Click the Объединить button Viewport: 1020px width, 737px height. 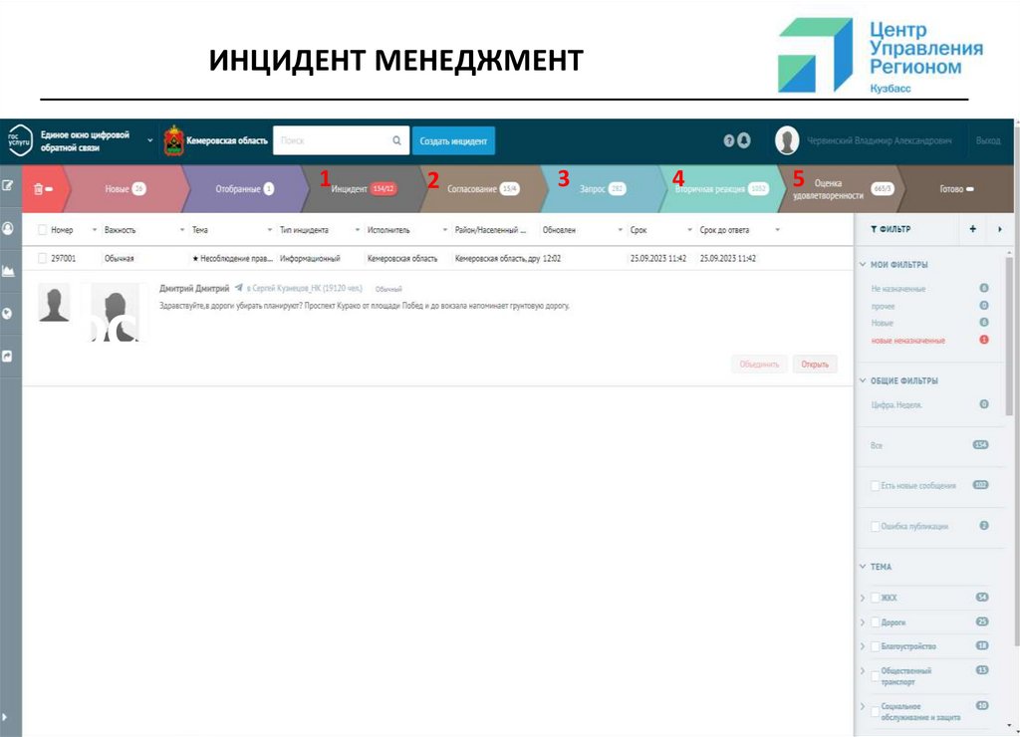point(759,365)
